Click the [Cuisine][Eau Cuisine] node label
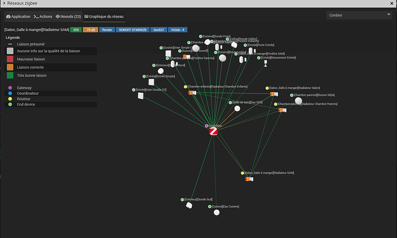Screen dimensions: 397x238 point(226,206)
